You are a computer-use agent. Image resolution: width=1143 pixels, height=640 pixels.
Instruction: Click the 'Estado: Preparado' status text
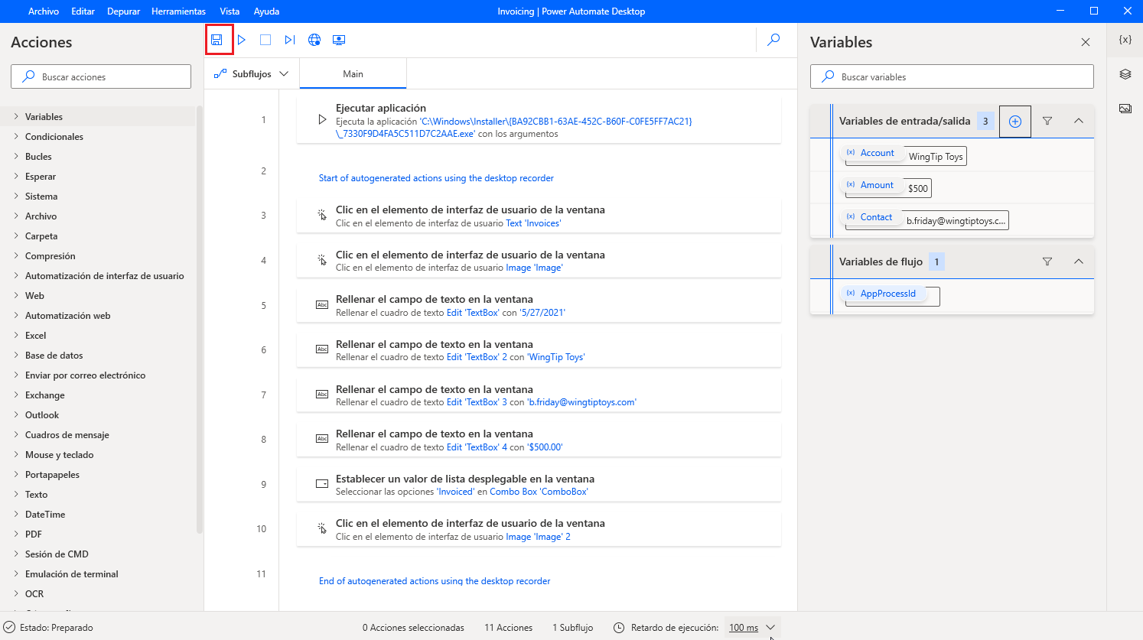57,628
